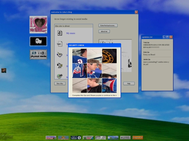Select the puzzle tile with the jersey number

tap(79, 56)
